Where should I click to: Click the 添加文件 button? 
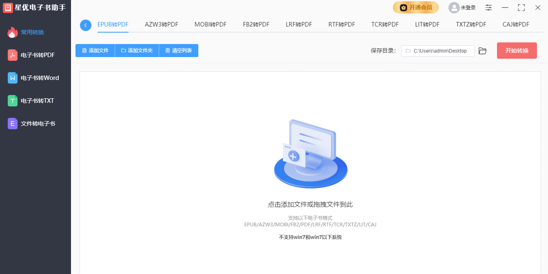click(x=95, y=51)
